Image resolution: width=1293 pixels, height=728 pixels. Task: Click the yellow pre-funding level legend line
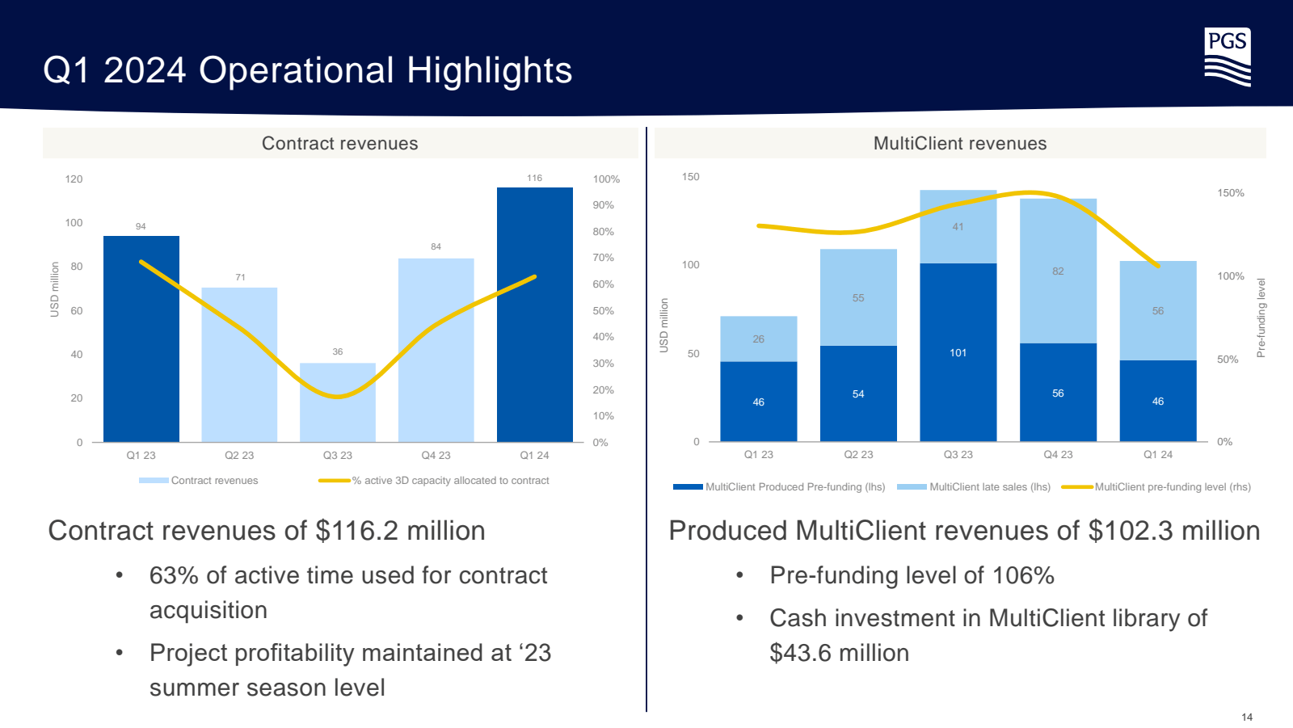point(1077,487)
